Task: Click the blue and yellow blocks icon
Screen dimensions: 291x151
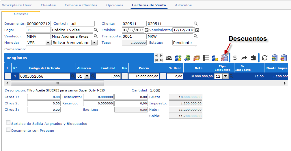Action: click(x=215, y=58)
